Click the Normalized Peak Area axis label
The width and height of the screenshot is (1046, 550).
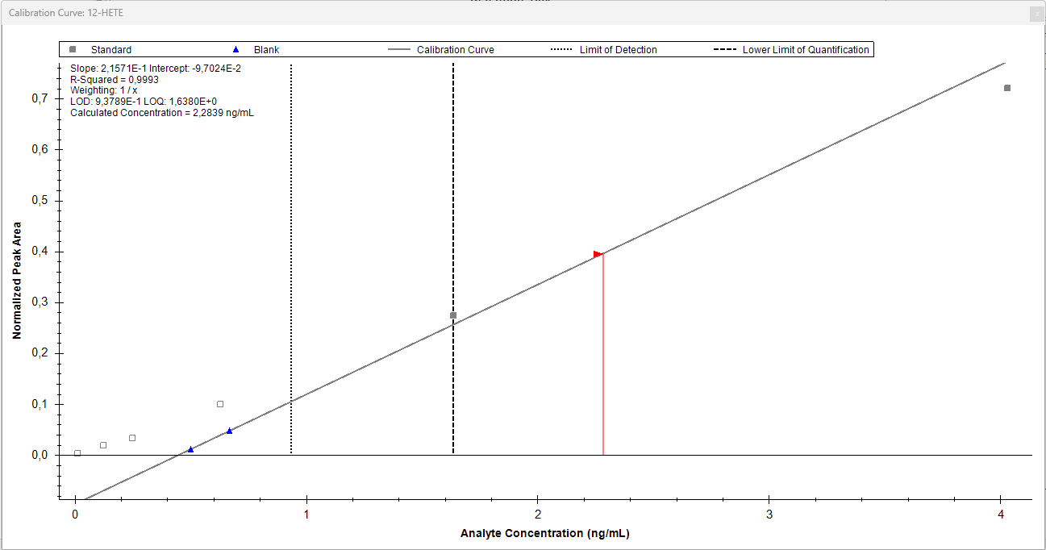click(x=16, y=280)
